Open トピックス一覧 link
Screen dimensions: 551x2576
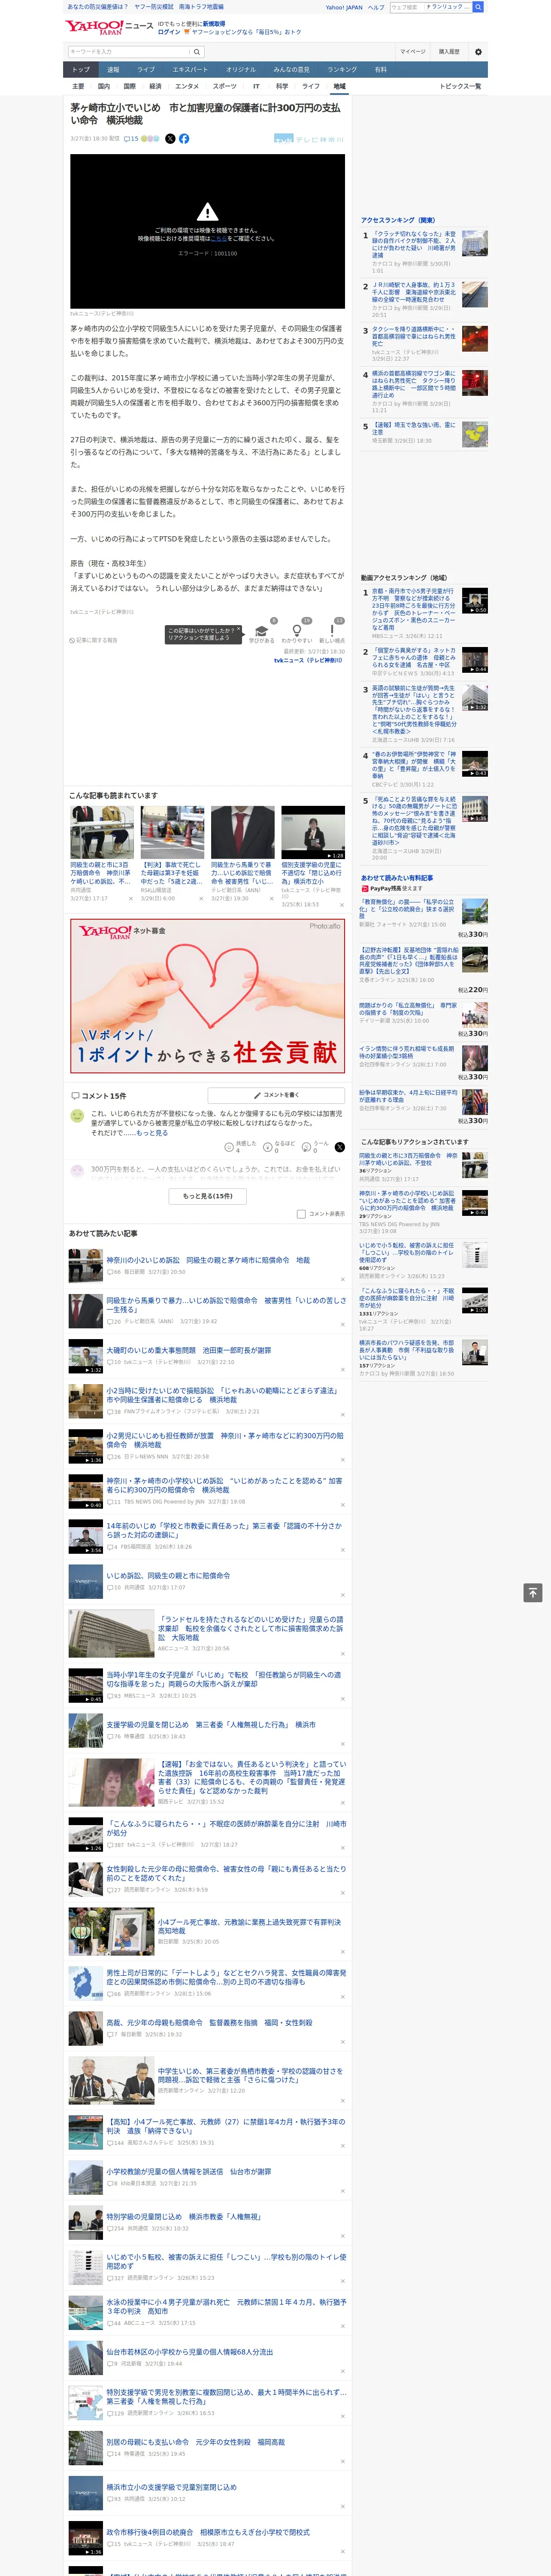(x=460, y=86)
